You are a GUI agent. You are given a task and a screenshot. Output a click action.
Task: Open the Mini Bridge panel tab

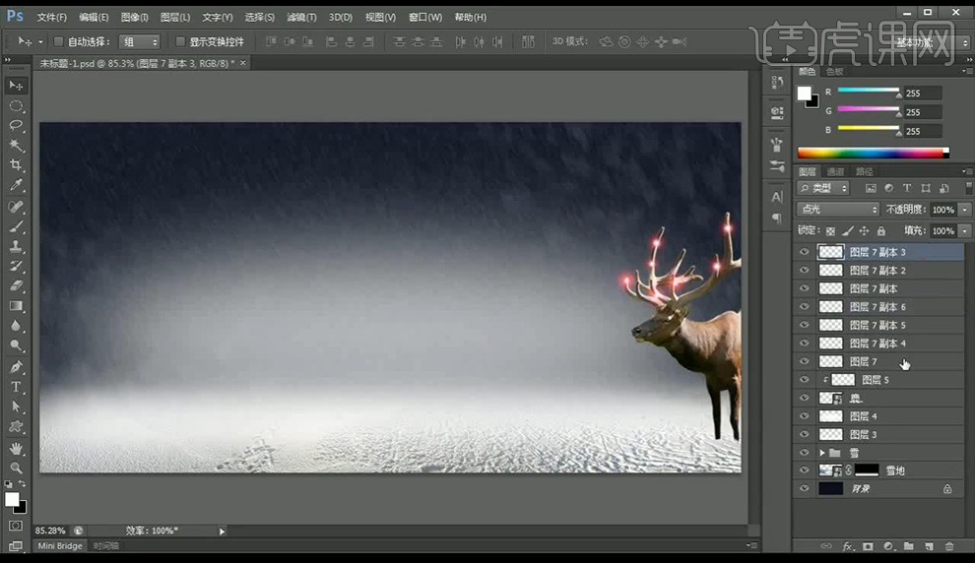pyautogui.click(x=60, y=545)
